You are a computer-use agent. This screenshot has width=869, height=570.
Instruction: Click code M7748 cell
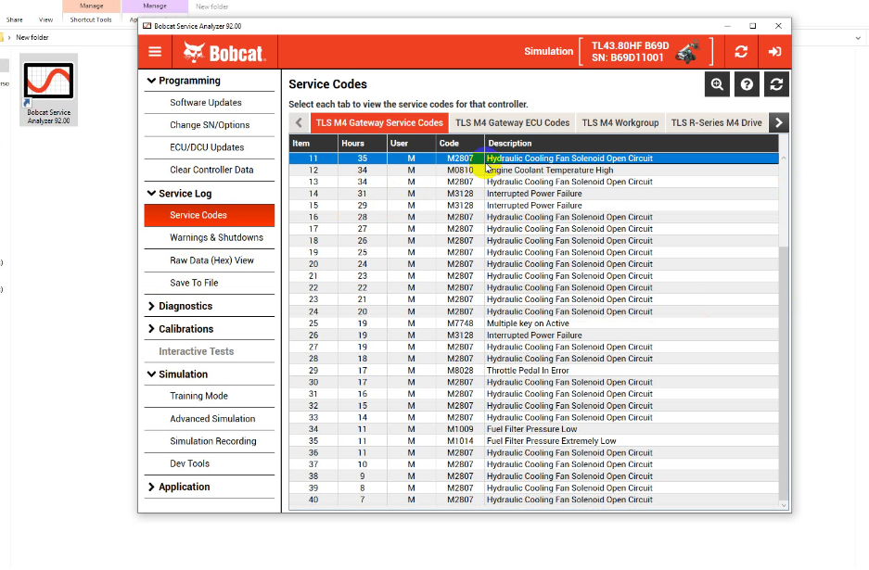pyautogui.click(x=460, y=323)
